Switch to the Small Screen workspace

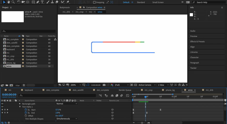158,2
